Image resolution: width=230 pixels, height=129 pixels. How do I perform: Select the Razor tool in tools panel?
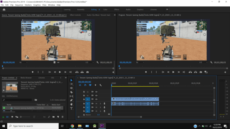[72, 92]
